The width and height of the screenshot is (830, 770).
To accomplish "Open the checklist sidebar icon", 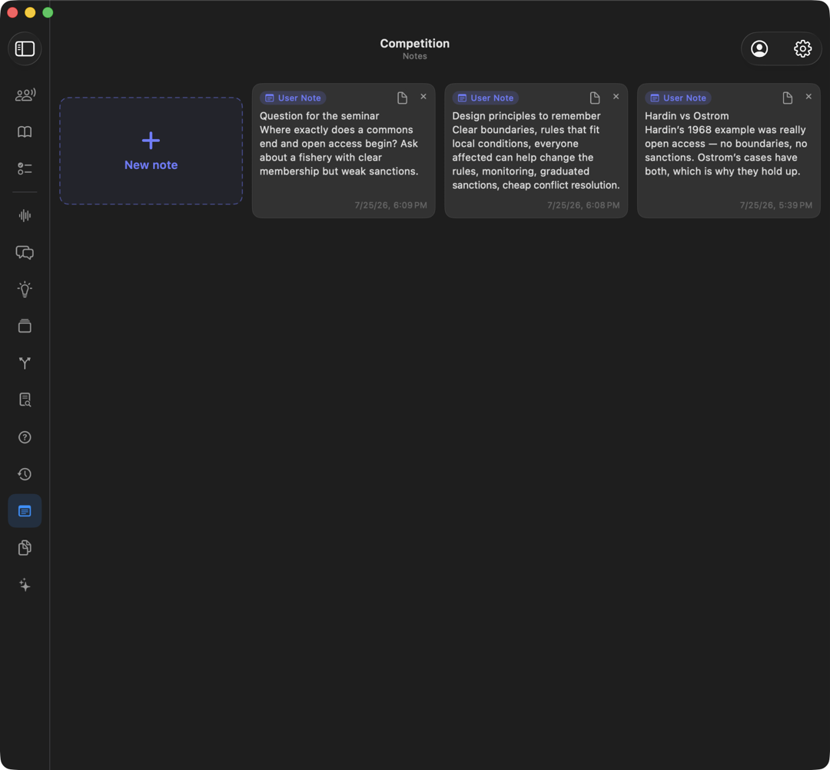I will (25, 169).
